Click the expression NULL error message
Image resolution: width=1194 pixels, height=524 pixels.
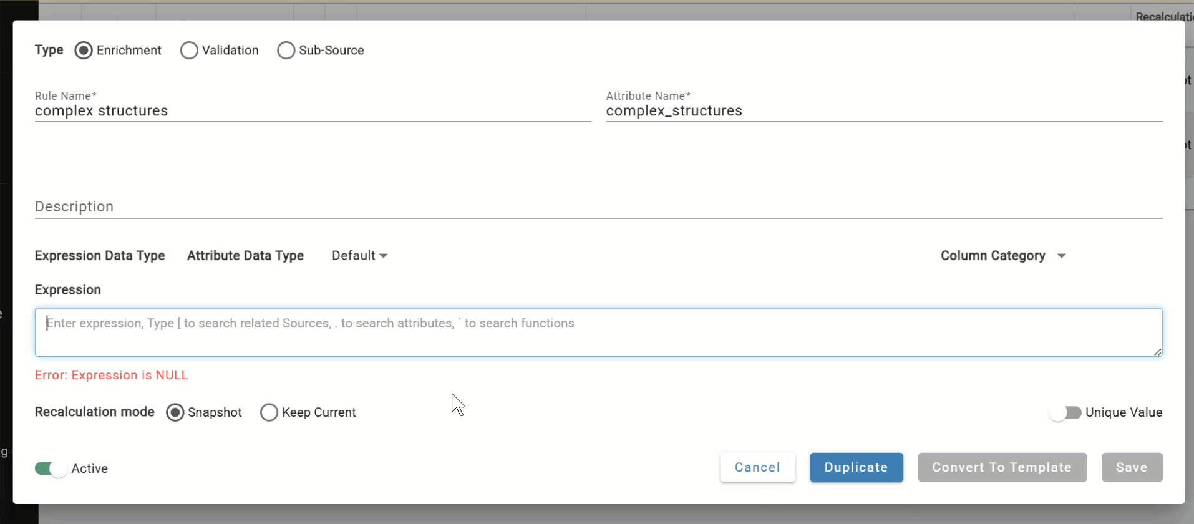pyautogui.click(x=111, y=375)
